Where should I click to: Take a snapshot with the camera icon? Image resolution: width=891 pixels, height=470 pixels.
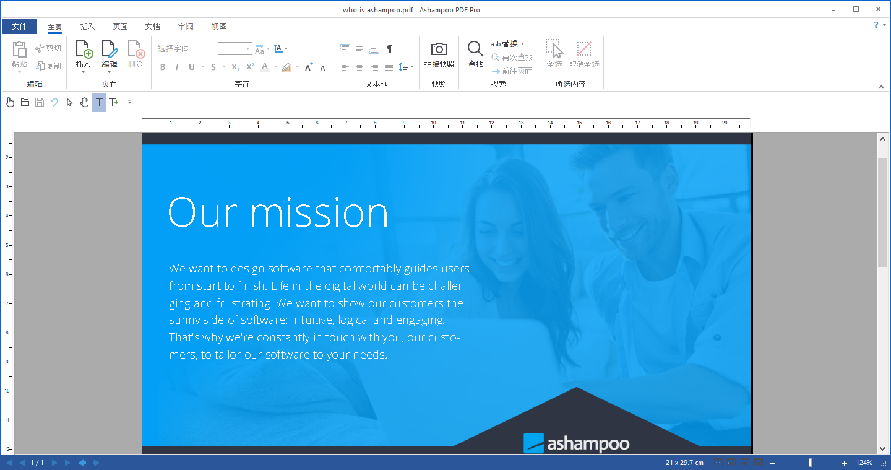click(x=439, y=49)
